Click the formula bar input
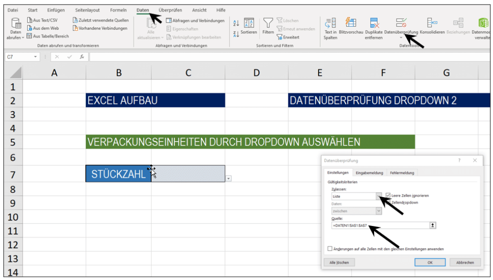This screenshot has width=493, height=280. [x=289, y=57]
